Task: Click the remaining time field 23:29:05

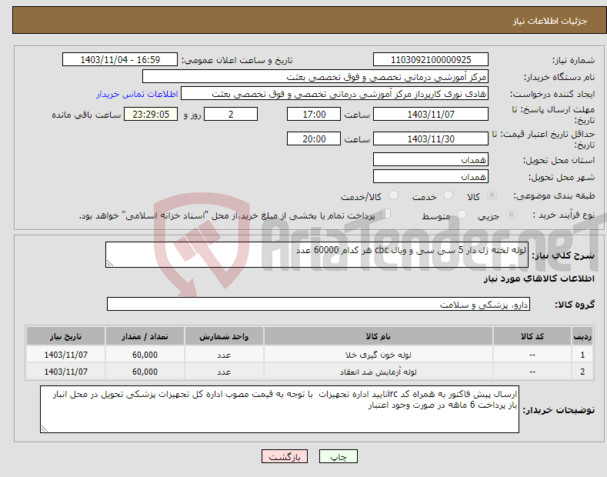Action: point(151,114)
